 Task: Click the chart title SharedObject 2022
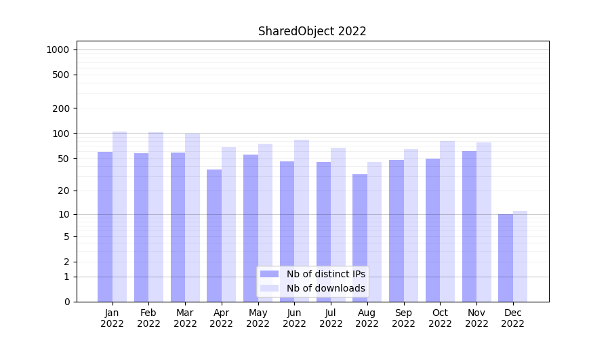(312, 31)
